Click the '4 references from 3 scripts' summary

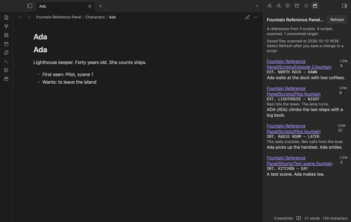(300, 31)
